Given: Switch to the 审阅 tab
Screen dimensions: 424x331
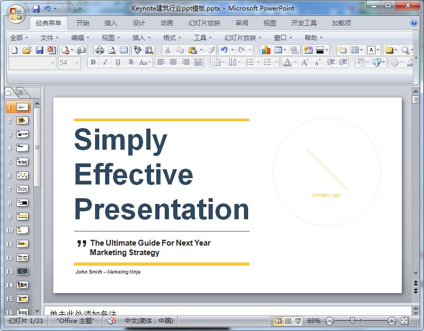Looking at the screenshot, I should pyautogui.click(x=241, y=23).
